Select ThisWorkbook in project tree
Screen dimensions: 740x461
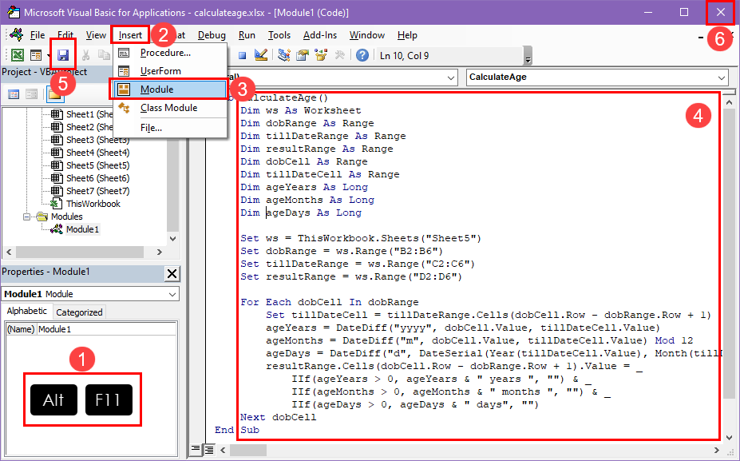click(x=93, y=204)
